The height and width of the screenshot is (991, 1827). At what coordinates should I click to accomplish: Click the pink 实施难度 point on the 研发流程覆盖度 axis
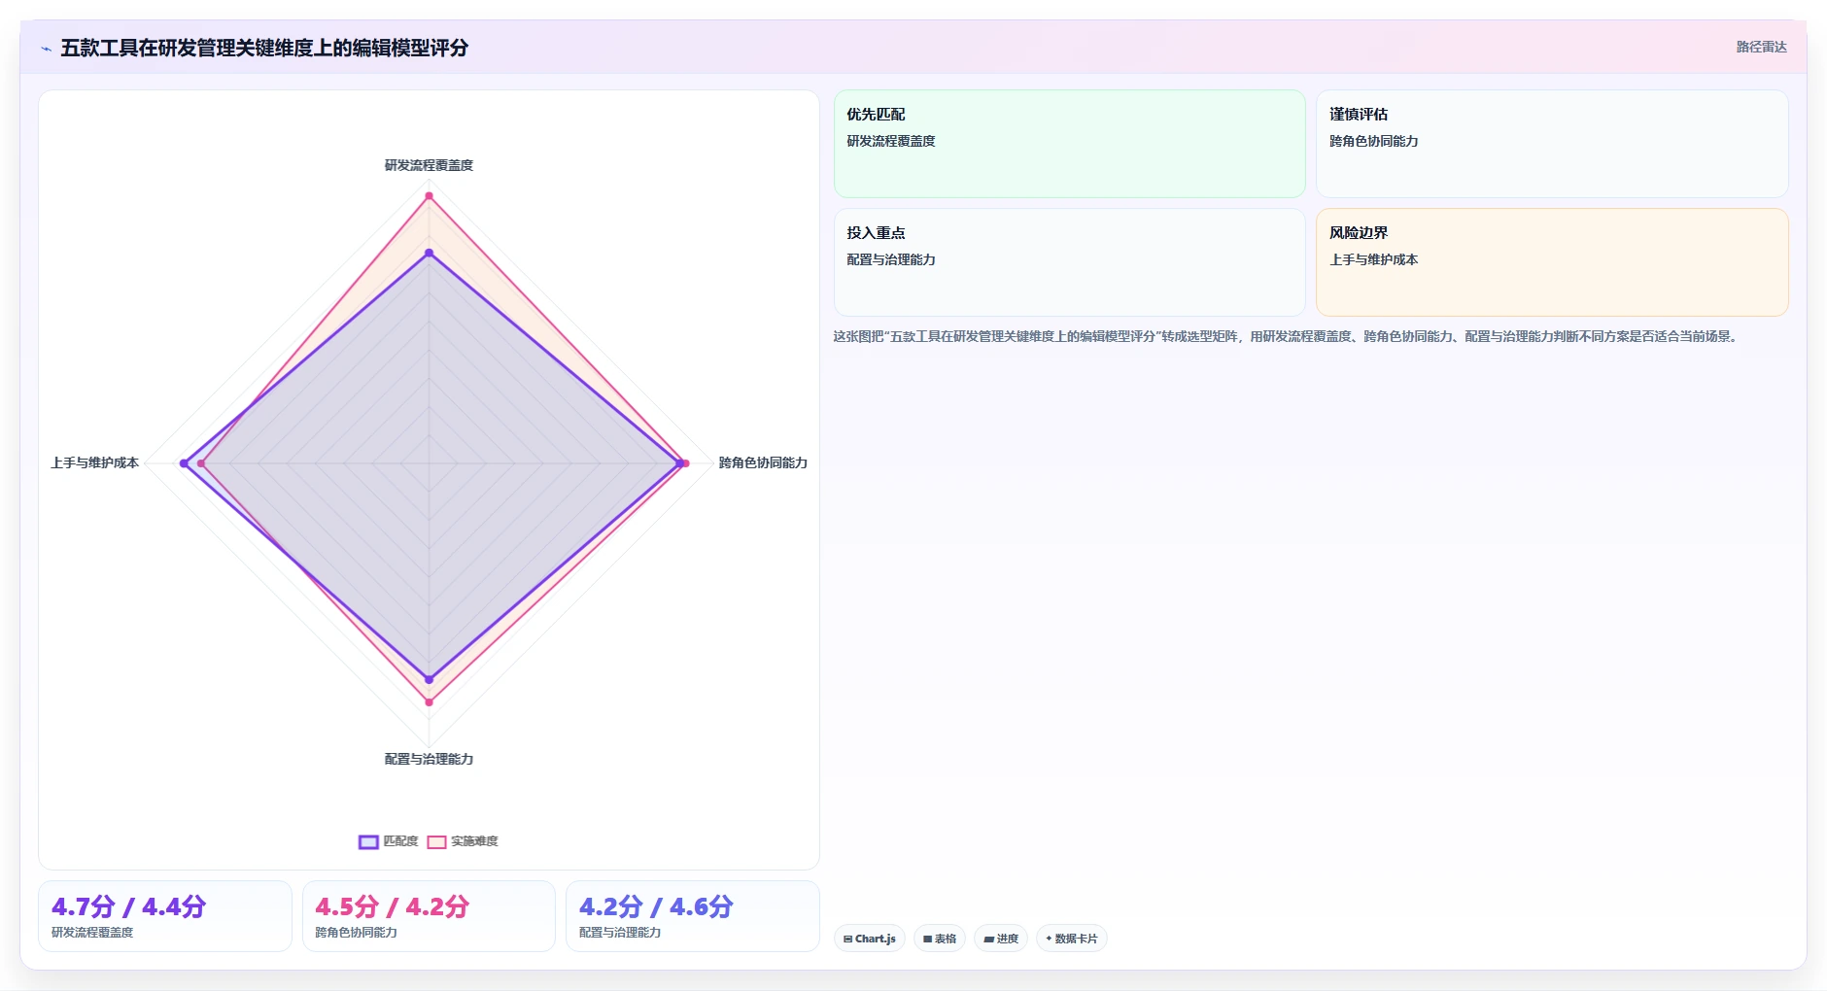tap(429, 196)
